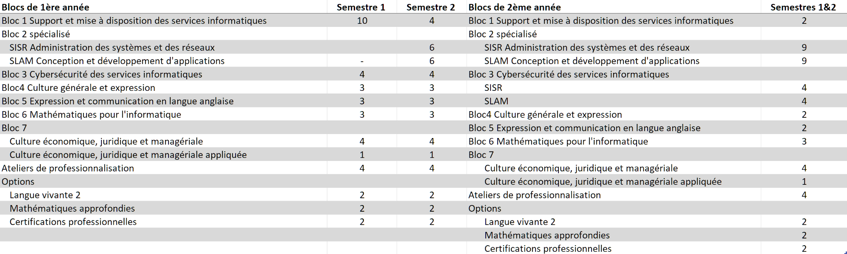Click second-year "Bloc 5 Expression et communication" cell
Viewport: 847px width, 254px height.
pyautogui.click(x=584, y=128)
